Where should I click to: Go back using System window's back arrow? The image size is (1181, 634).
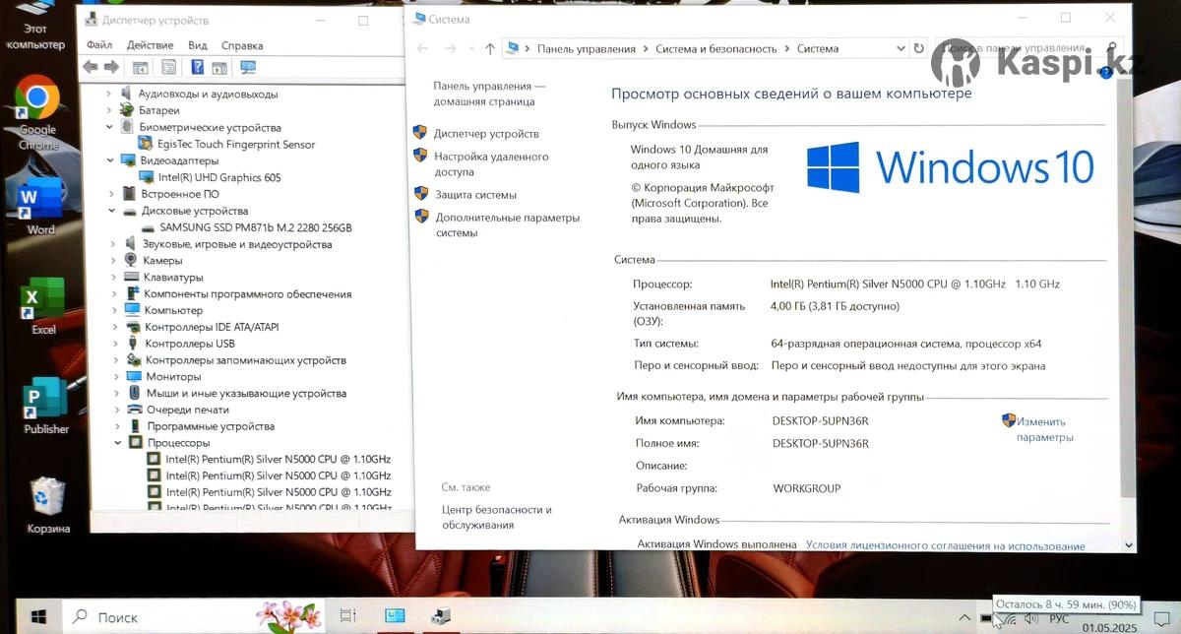(423, 48)
